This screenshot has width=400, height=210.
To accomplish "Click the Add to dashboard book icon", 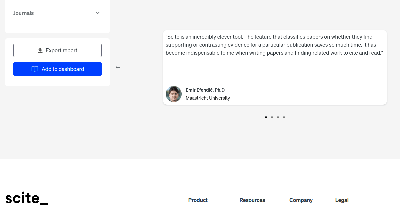I will tap(35, 69).
